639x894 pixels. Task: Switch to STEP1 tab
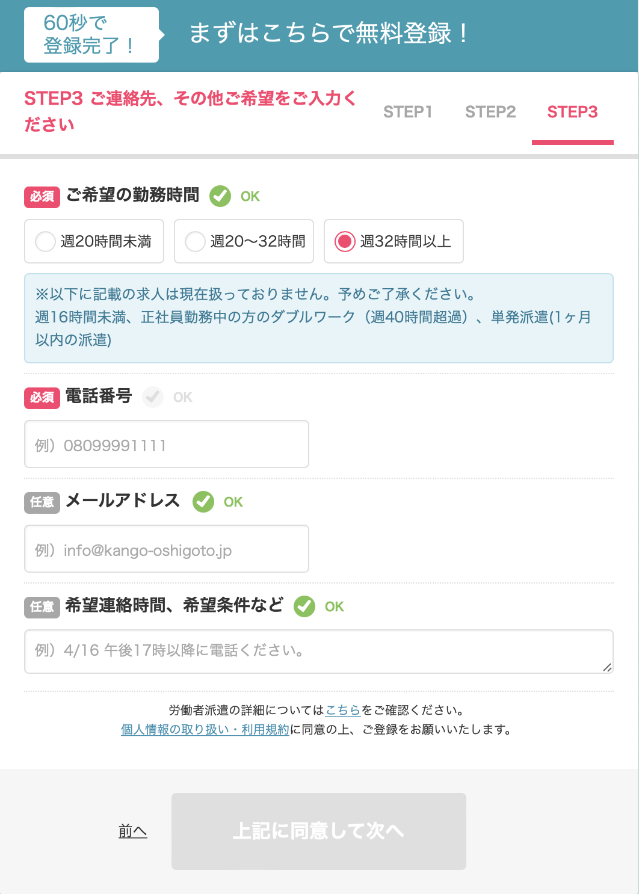pyautogui.click(x=408, y=112)
